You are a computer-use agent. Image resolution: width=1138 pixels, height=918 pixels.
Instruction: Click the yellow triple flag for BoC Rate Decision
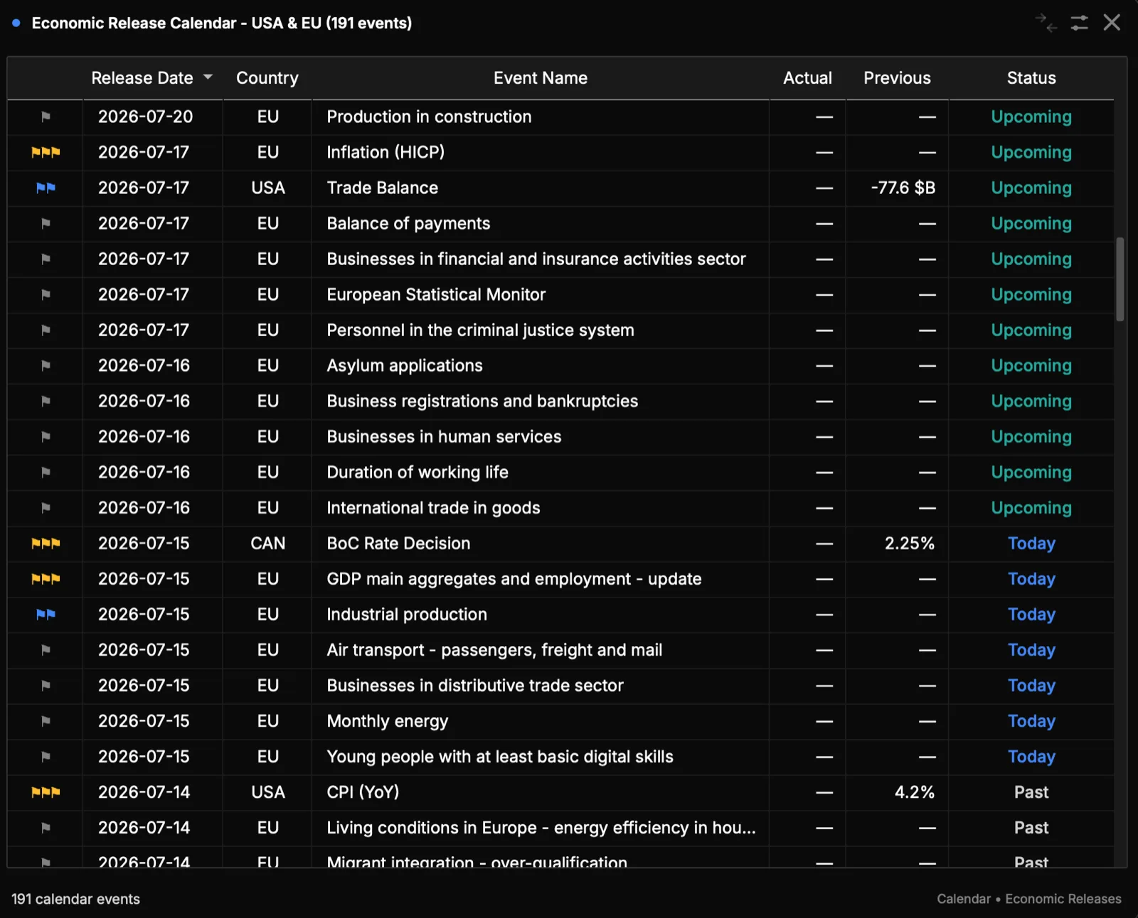(46, 544)
